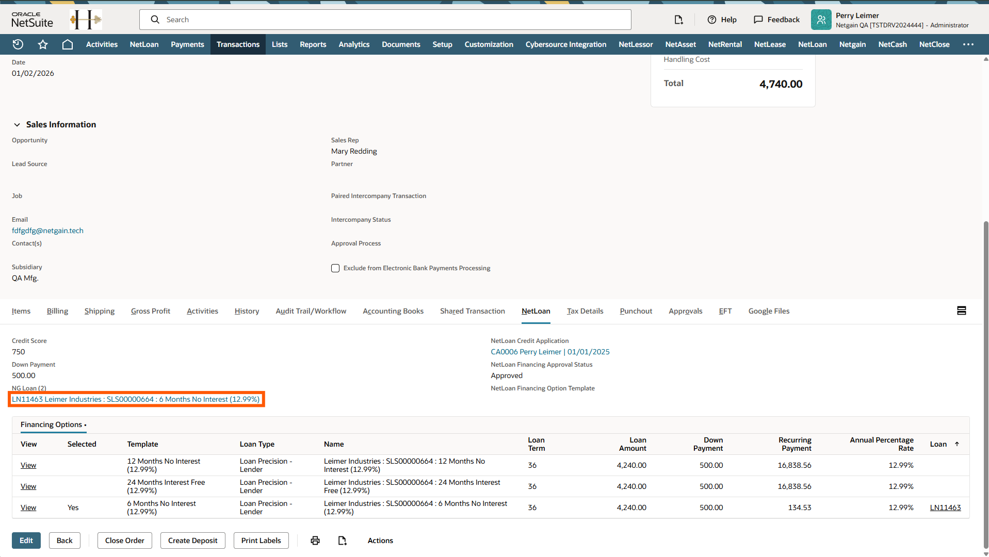Open CA0006 Perry Leimer credit application

coord(550,352)
